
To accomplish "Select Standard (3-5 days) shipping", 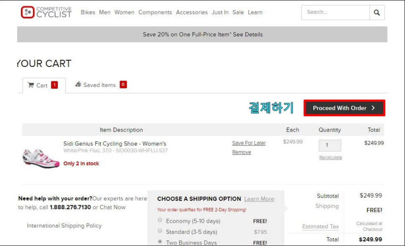I will 160,231.
